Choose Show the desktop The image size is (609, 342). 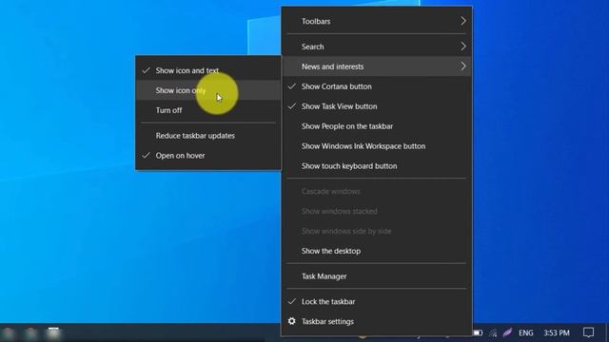(x=376, y=251)
